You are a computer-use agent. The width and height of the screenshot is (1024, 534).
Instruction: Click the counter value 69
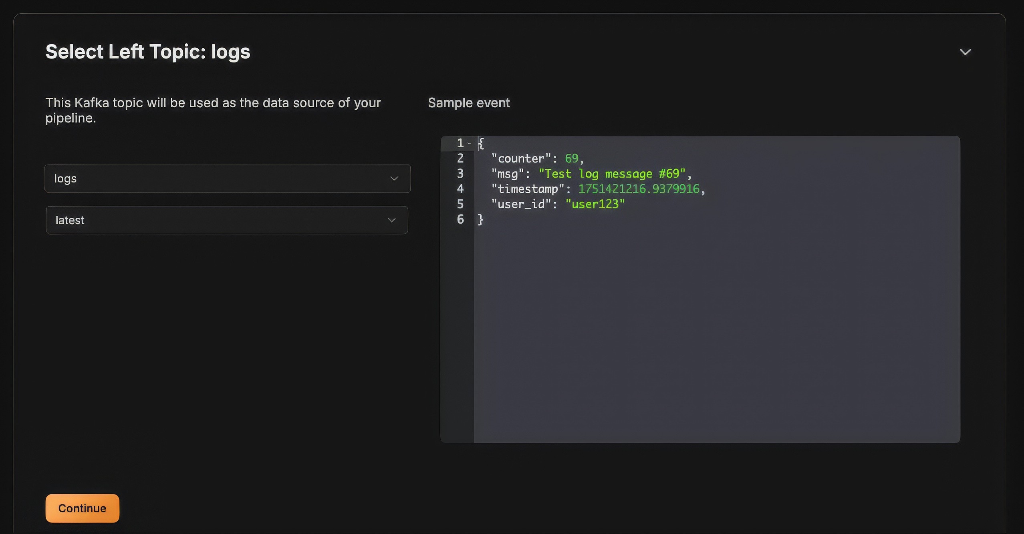(x=571, y=159)
